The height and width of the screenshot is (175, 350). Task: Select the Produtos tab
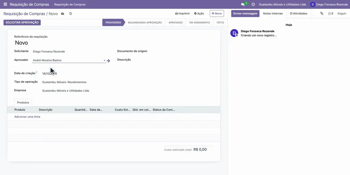click(x=23, y=103)
